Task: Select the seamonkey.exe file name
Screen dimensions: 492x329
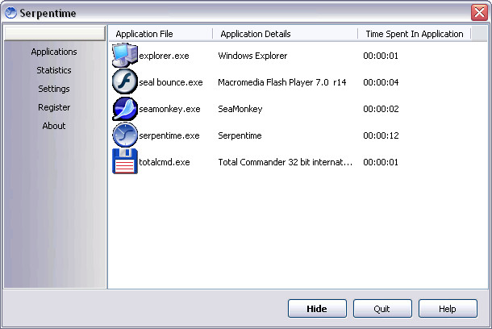Action: coord(169,109)
